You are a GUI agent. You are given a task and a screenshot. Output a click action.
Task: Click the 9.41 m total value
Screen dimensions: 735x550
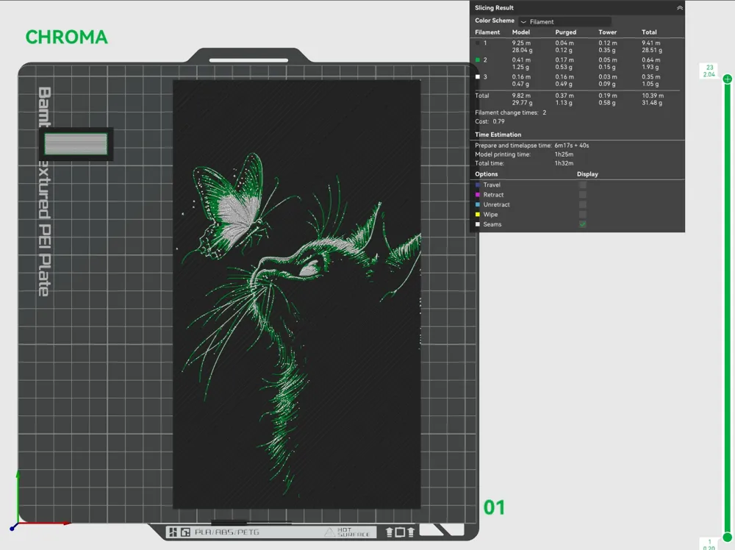click(x=651, y=43)
